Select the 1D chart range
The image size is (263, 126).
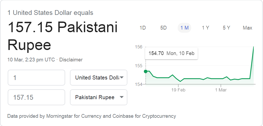pos(143,28)
